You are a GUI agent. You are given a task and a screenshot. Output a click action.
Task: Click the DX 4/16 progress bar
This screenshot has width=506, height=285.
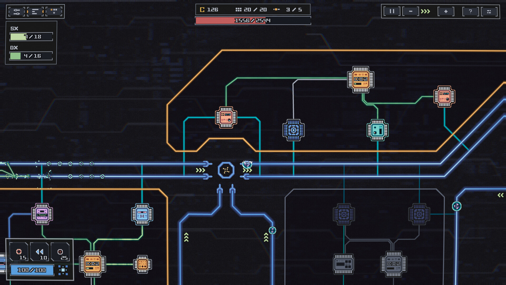31,56
